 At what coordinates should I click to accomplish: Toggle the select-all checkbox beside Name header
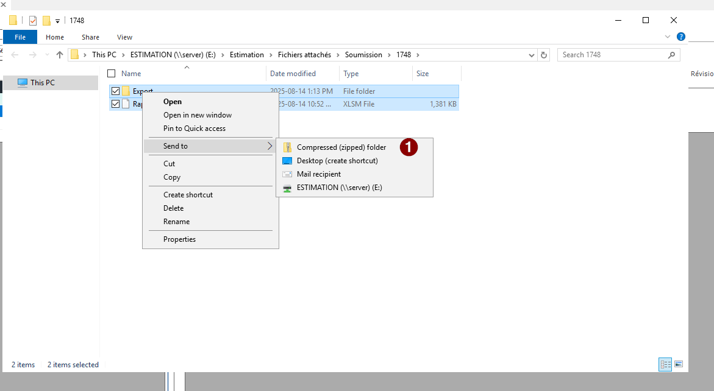click(x=111, y=74)
